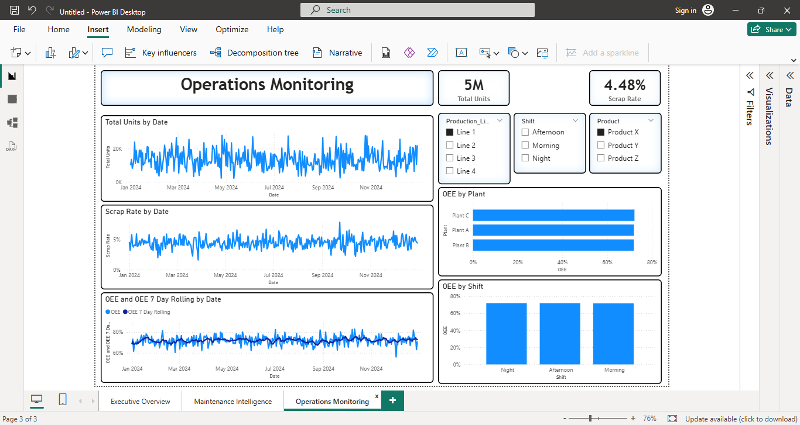This screenshot has height=425, width=800.
Task: Insert a text box
Action: tap(461, 53)
